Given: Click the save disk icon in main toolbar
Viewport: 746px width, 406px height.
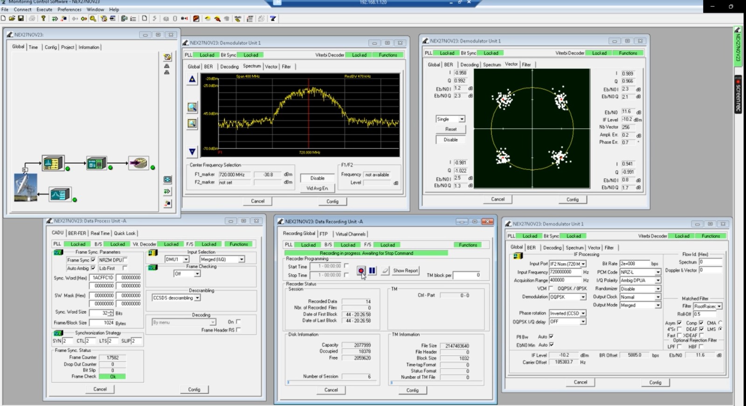Looking at the screenshot, I should (x=21, y=19).
